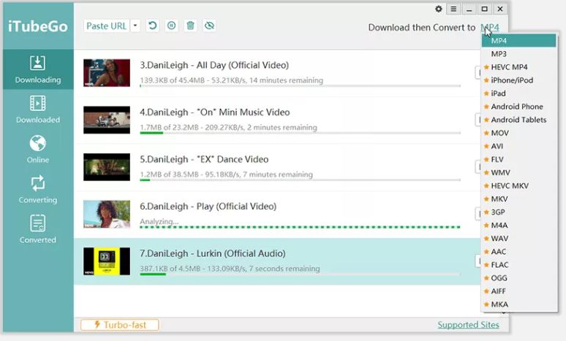Click the "EX" Dance Video thumbnail

click(107, 167)
